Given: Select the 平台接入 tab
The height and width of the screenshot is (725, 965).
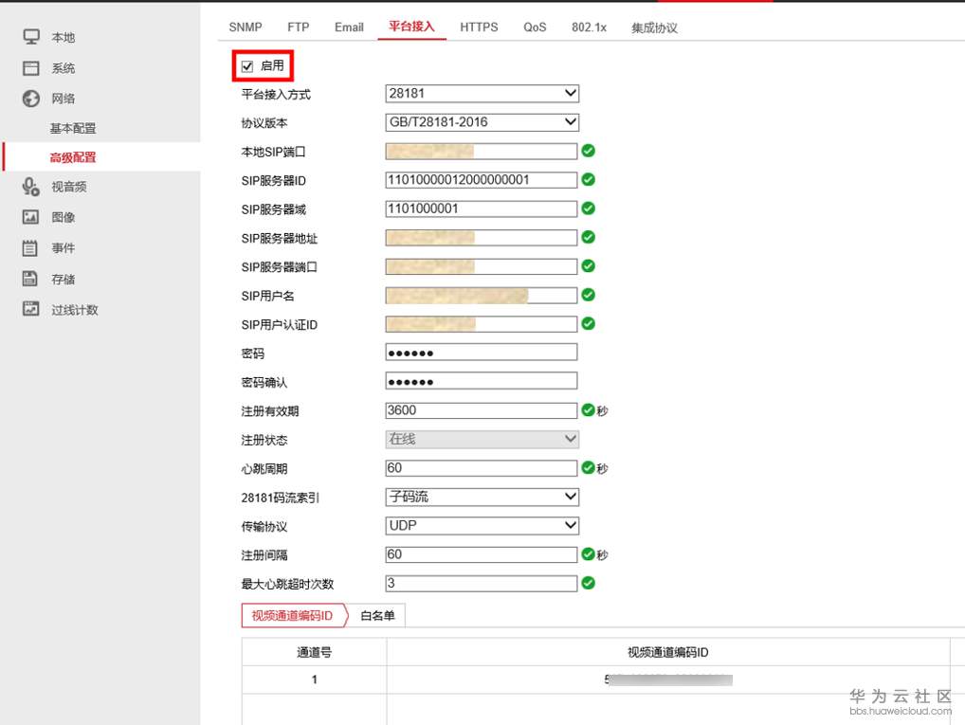Looking at the screenshot, I should point(411,27).
